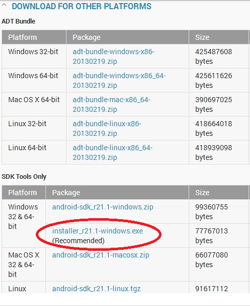Screen dimensions: 250x306
Task: Select the Linux 32-bit platform cell
Action: pyautogui.click(x=34, y=128)
